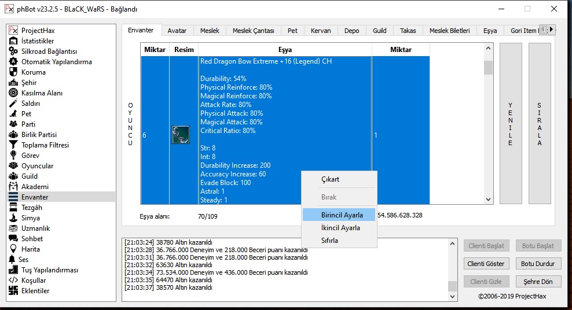Open the Kervan tab

click(x=320, y=31)
